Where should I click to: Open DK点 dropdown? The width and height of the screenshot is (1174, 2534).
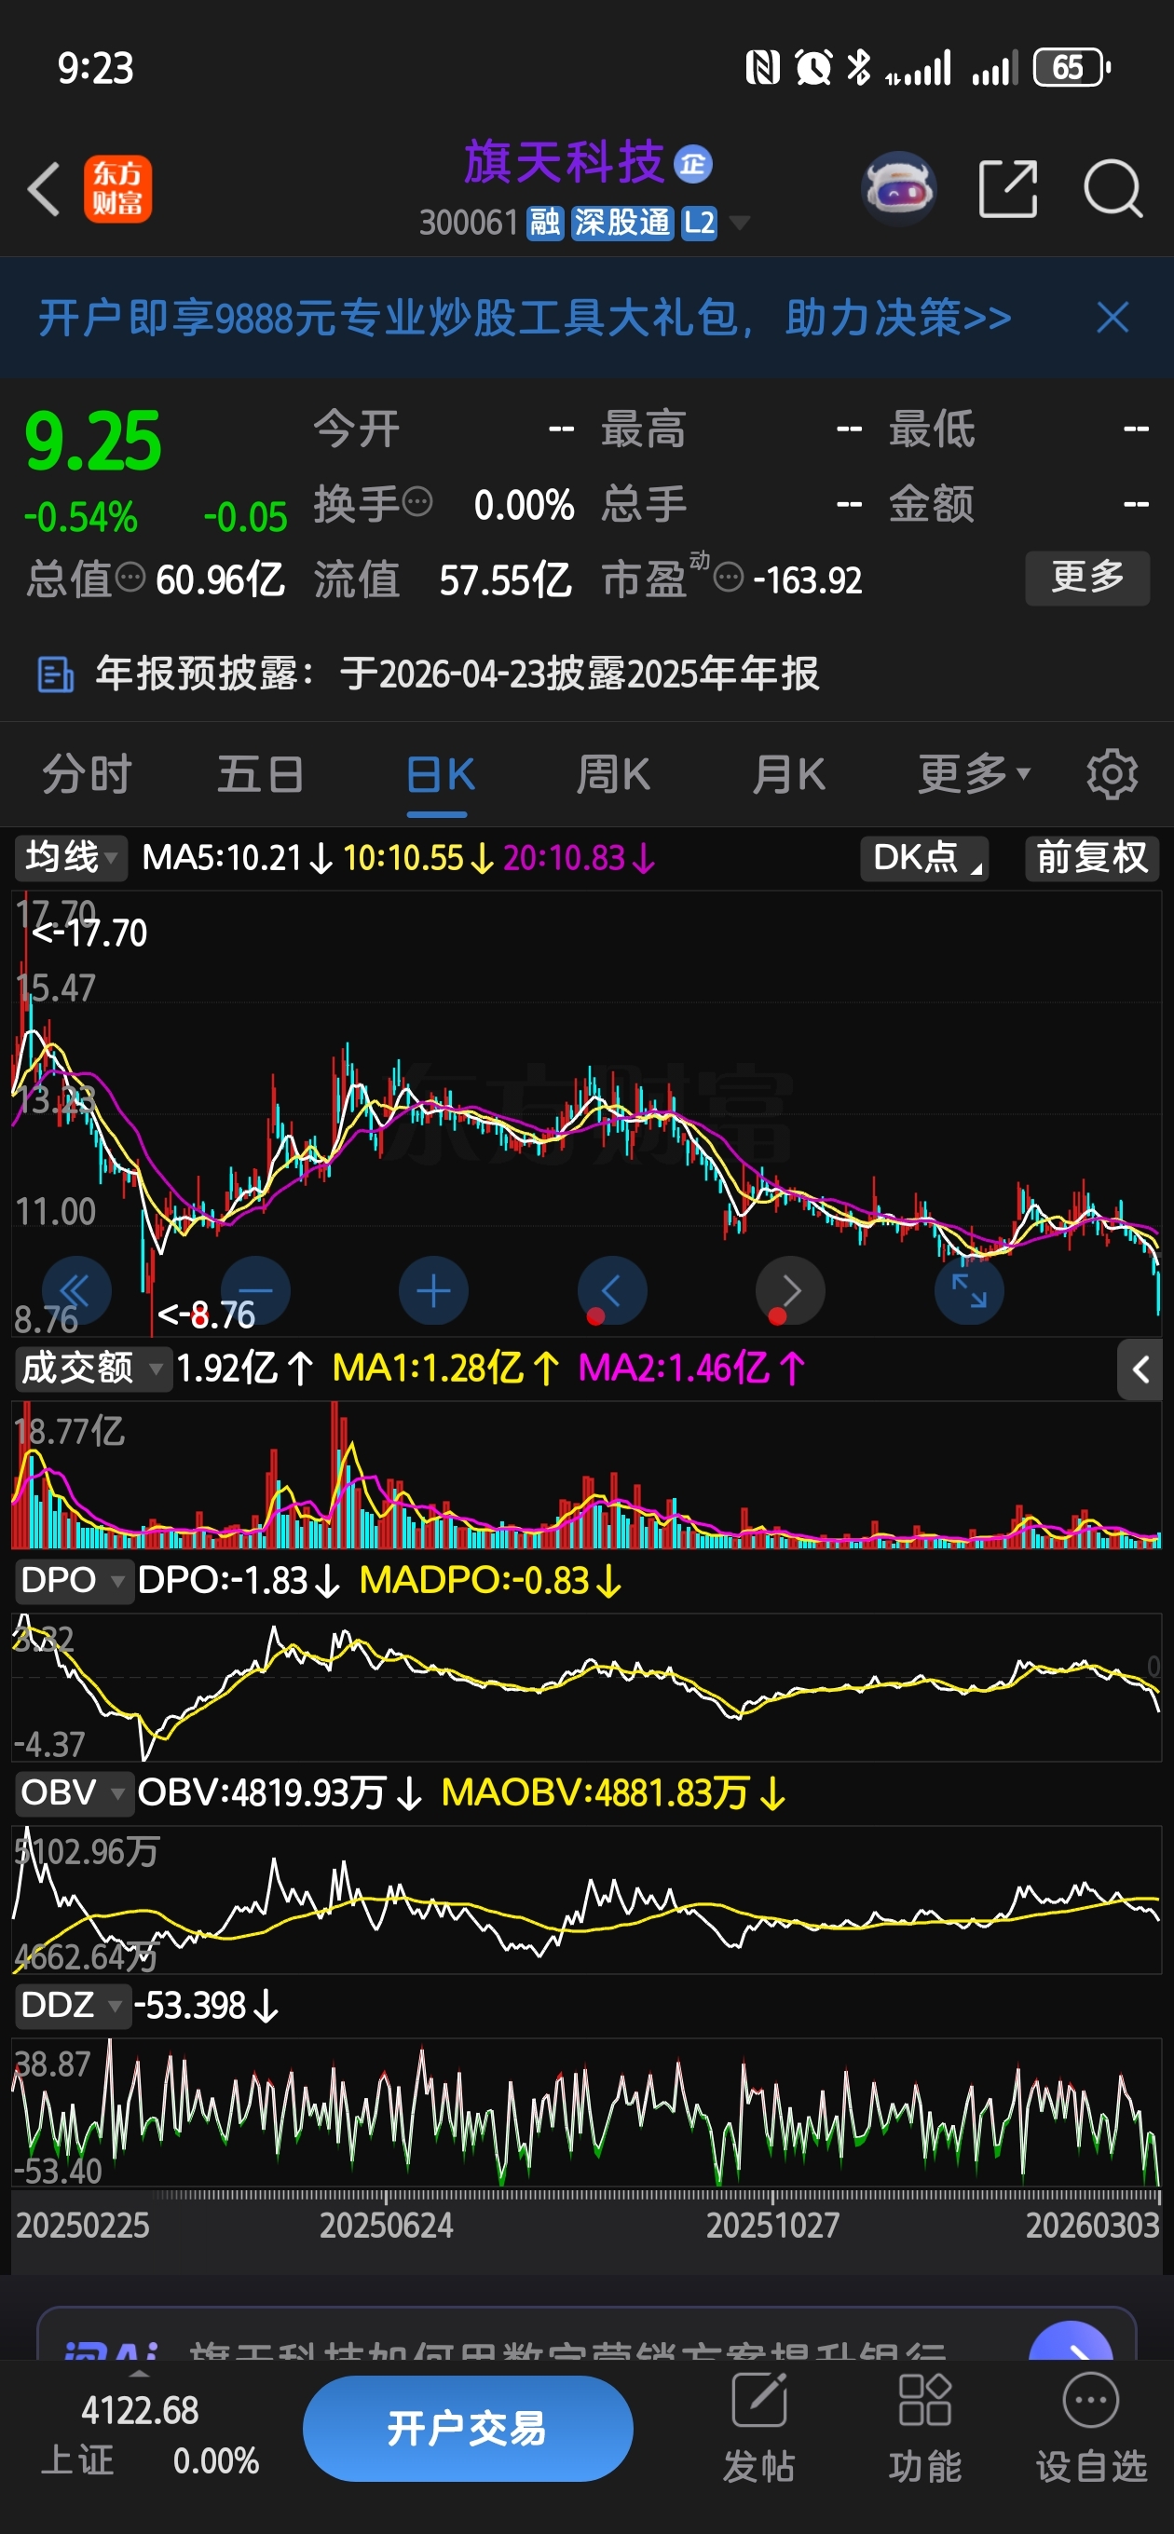(x=924, y=858)
